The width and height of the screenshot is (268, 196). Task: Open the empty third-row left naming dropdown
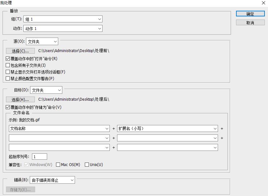(x=59, y=147)
